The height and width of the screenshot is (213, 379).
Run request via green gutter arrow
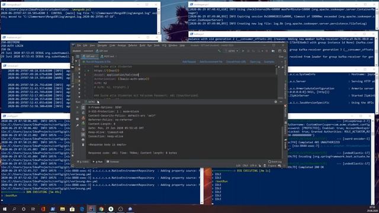coord(88,70)
